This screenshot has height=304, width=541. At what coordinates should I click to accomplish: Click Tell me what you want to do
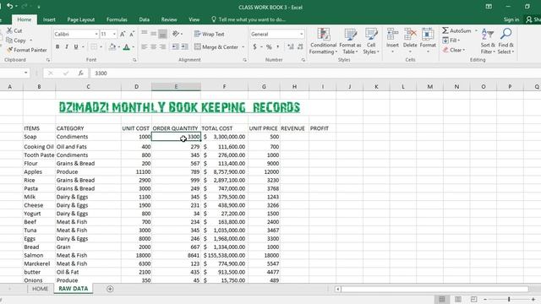(x=249, y=19)
